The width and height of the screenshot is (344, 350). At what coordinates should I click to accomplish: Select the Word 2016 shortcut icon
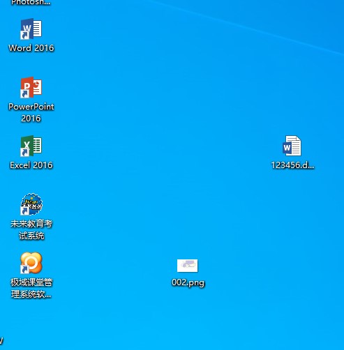point(31,29)
